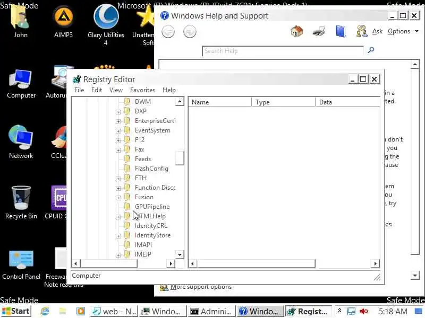Click the registry tree vertical scrollbar thumb
The image size is (425, 318).
tap(180, 158)
